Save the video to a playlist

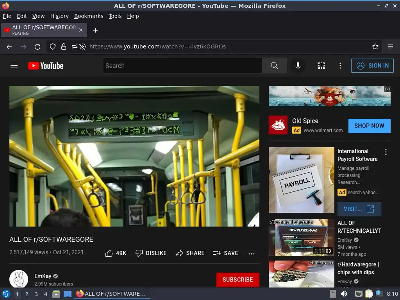click(225, 253)
